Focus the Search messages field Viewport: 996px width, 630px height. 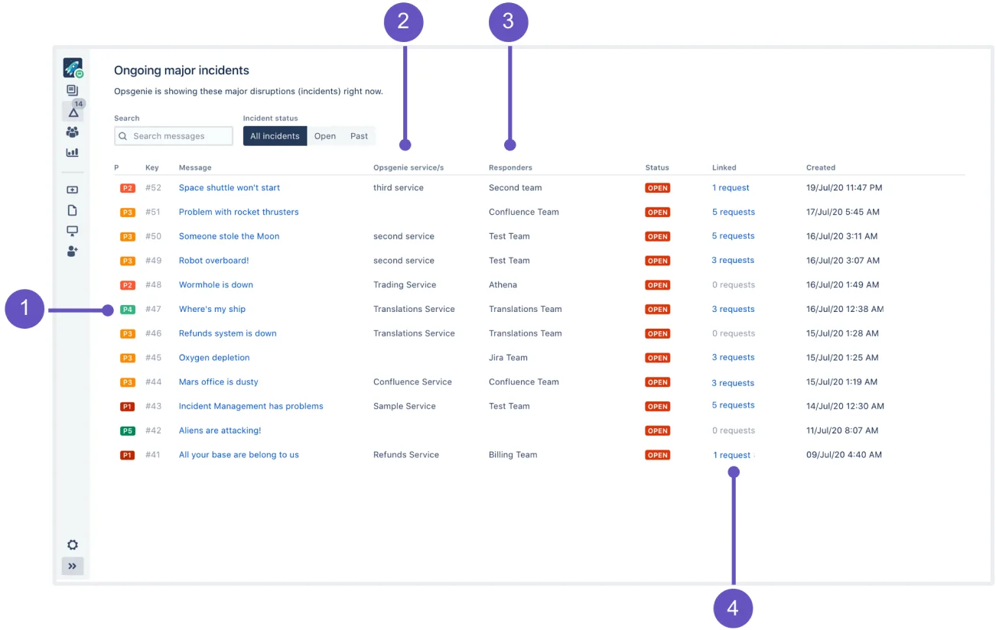(174, 136)
